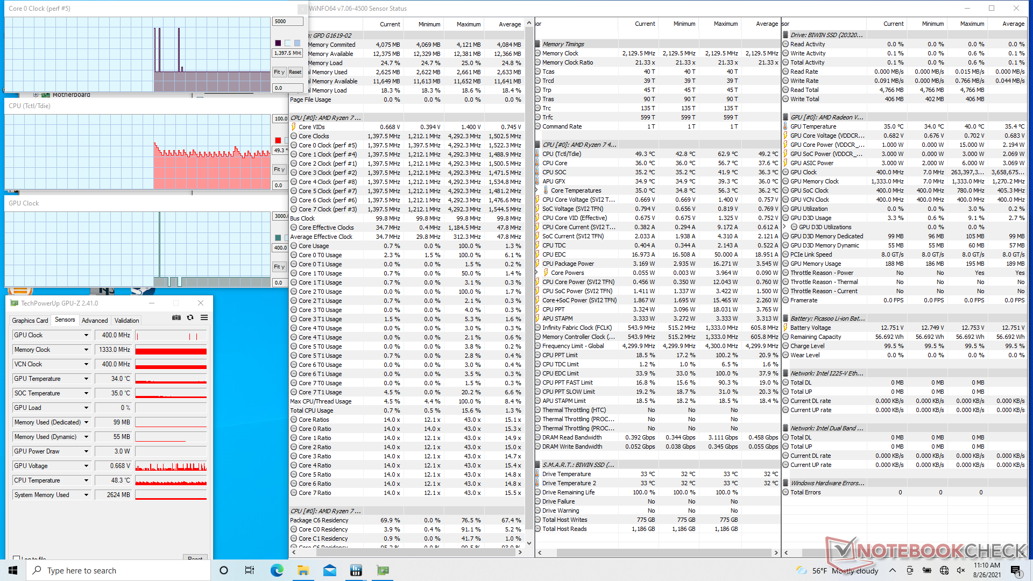1033x581 pixels.
Task: Click Fit y on GPU Clock graph
Action: click(279, 267)
